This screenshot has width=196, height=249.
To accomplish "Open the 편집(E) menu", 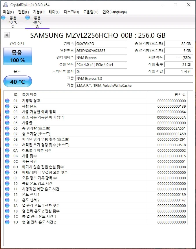I will tap(23, 12).
